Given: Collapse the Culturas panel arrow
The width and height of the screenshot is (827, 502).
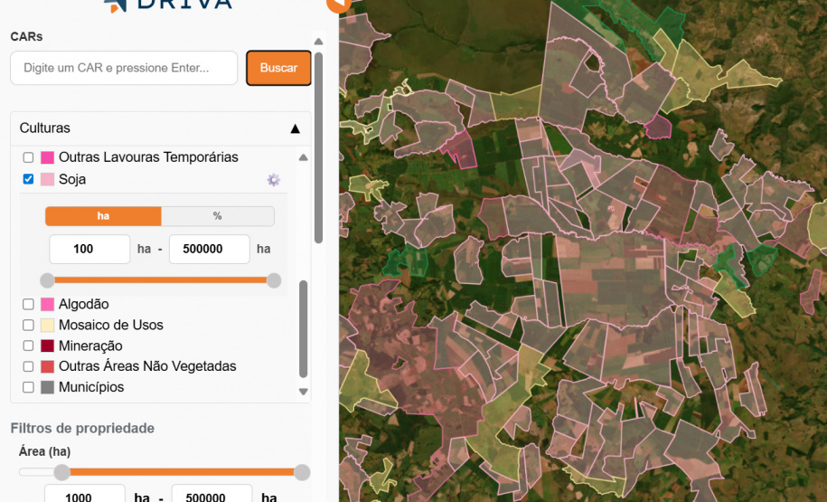Looking at the screenshot, I should (x=296, y=128).
